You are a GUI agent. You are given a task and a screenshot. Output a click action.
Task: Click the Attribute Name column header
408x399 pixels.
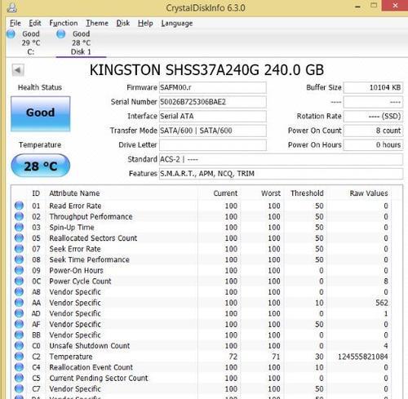coord(74,193)
